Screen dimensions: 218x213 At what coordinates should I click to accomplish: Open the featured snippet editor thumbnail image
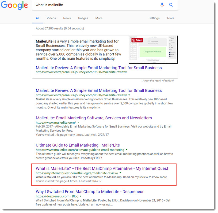[153, 50]
